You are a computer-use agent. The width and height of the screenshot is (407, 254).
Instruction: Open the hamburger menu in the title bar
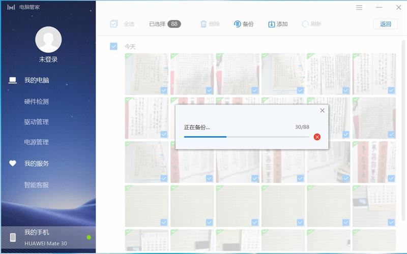point(359,8)
